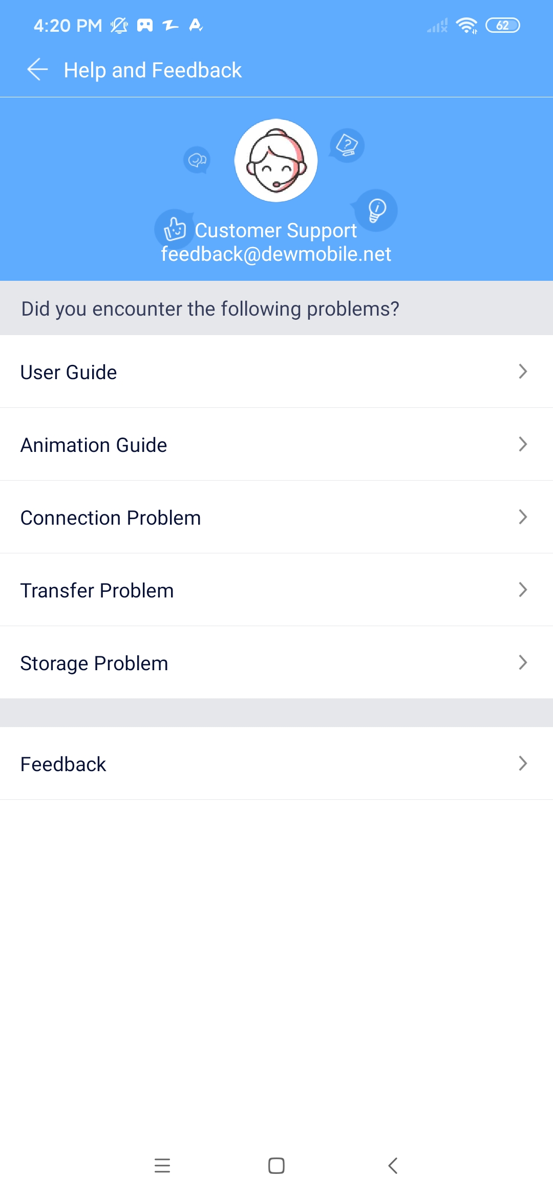The image size is (553, 1199).
Task: Tap the chat bubbles icon
Action: tap(197, 160)
